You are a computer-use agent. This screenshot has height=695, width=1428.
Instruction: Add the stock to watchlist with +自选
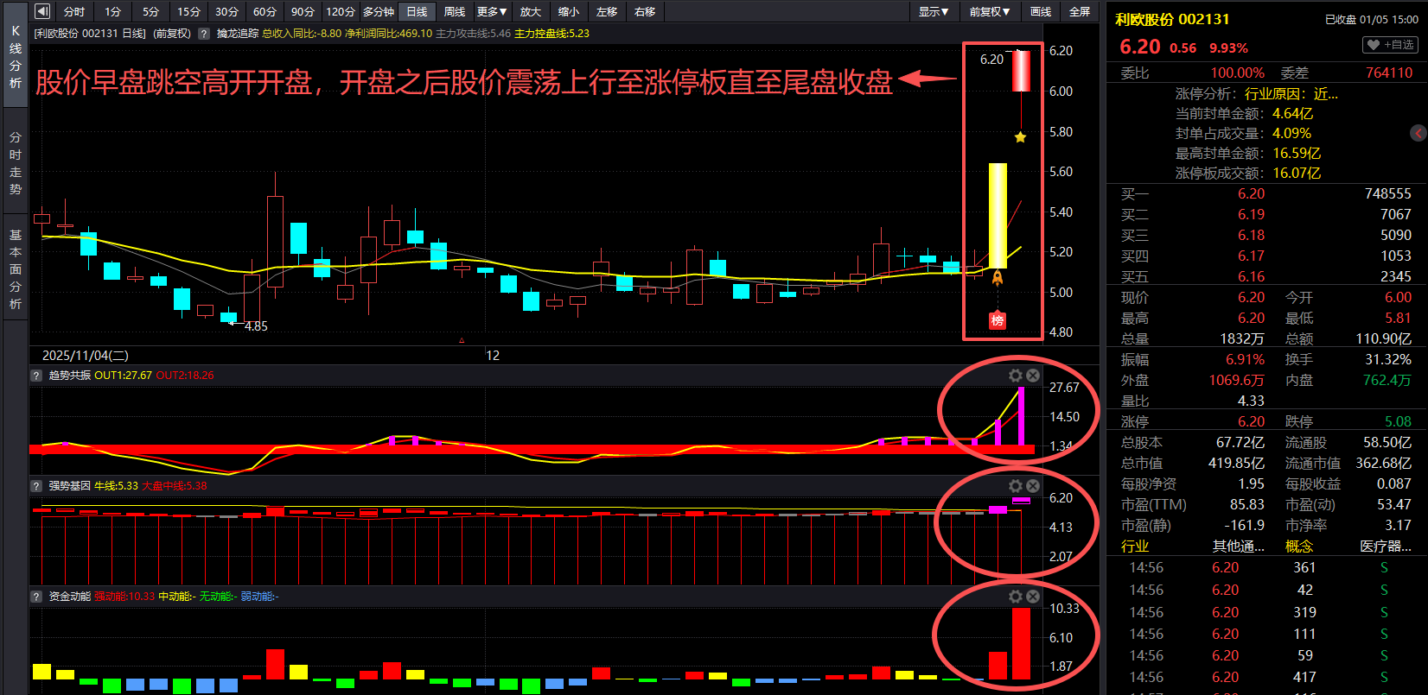pyautogui.click(x=1390, y=45)
